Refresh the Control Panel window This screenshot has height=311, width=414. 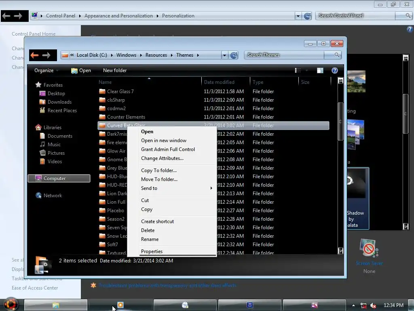[x=307, y=16]
